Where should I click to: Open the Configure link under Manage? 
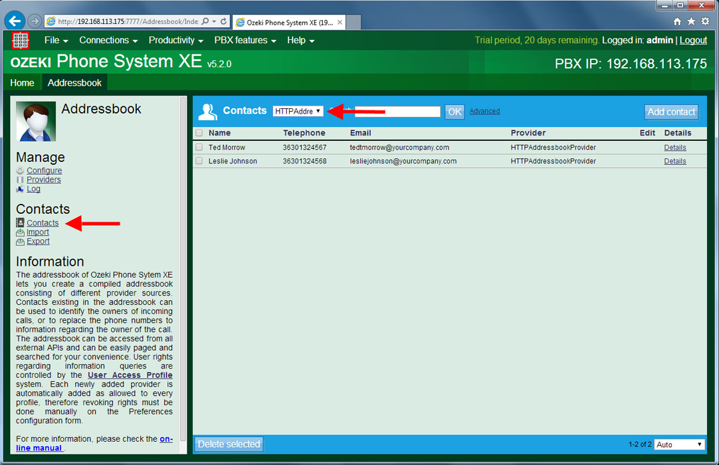point(44,171)
